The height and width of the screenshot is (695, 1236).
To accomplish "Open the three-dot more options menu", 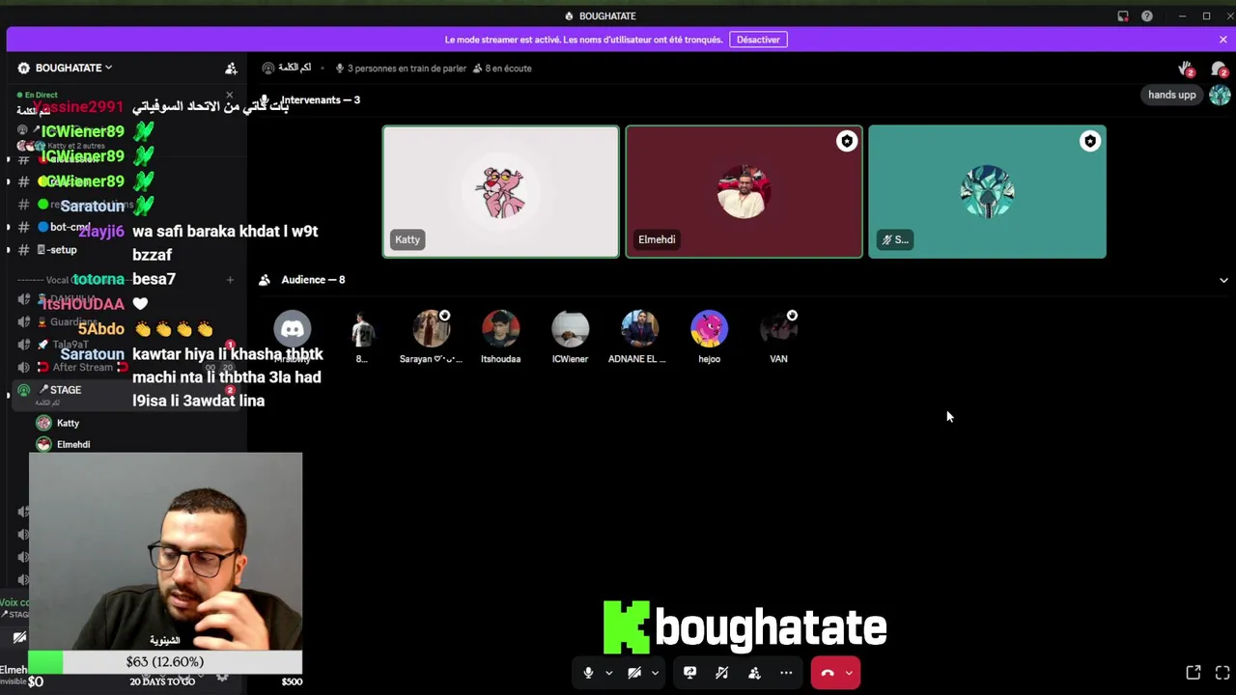I will point(786,673).
